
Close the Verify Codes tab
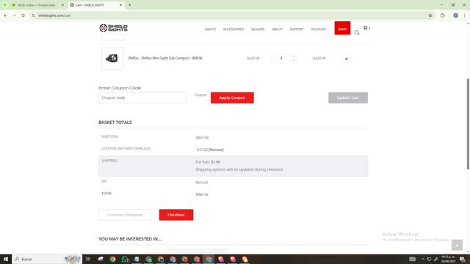point(62,5)
